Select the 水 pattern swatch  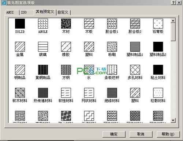[89, 70]
